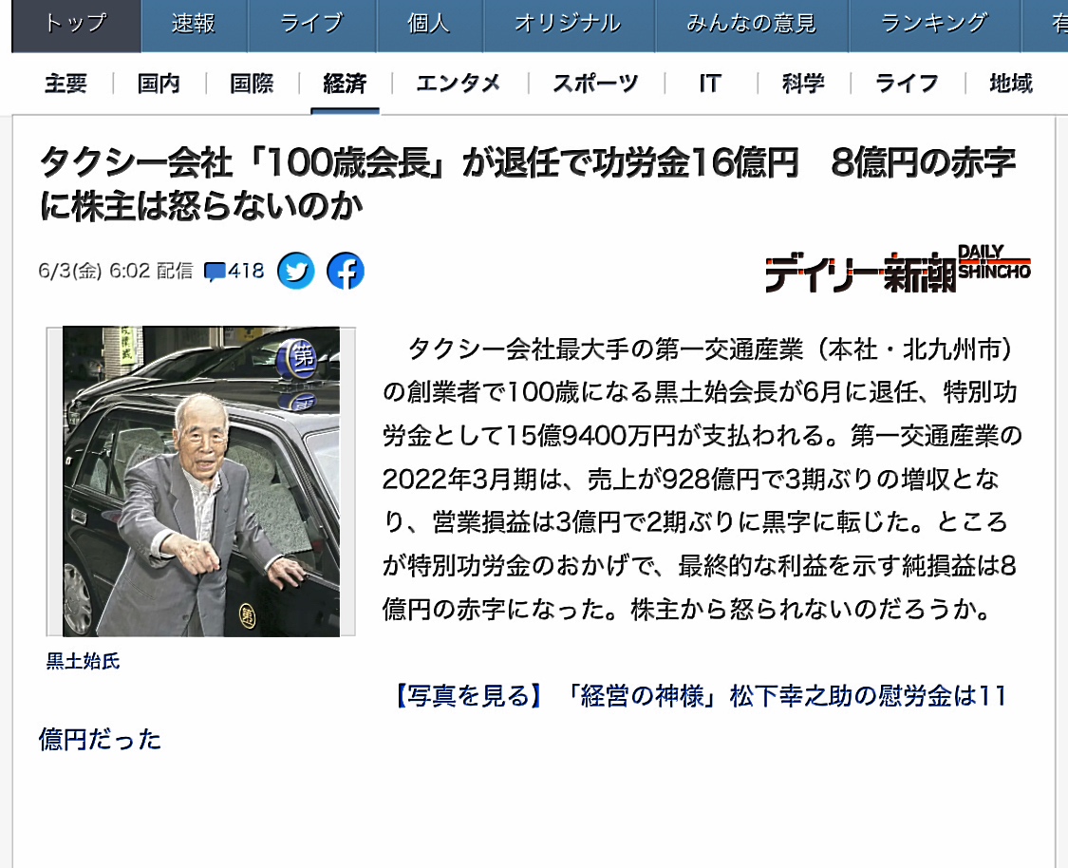Share article on Twitter
This screenshot has height=868, width=1068.
(x=295, y=271)
